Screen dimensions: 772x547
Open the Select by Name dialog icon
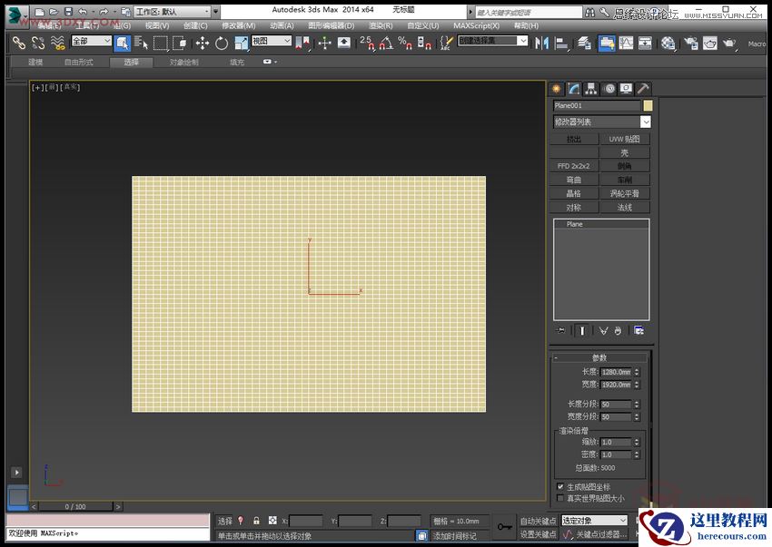(x=140, y=42)
